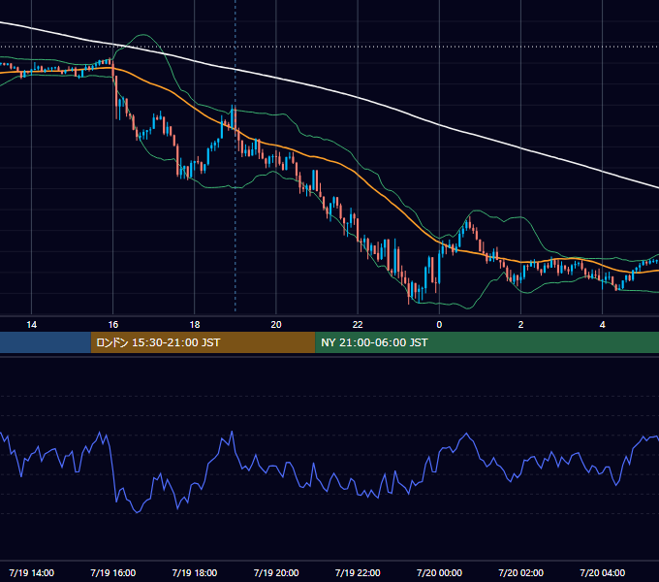
Task: Click the 4 hour label on time axis
Action: coord(602,325)
